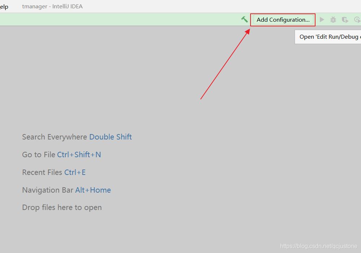Click the Navigation Bar hint text
The image size is (361, 253).
48,190
